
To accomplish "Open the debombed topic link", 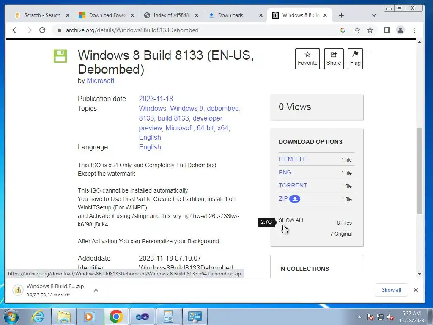I will click(x=223, y=108).
